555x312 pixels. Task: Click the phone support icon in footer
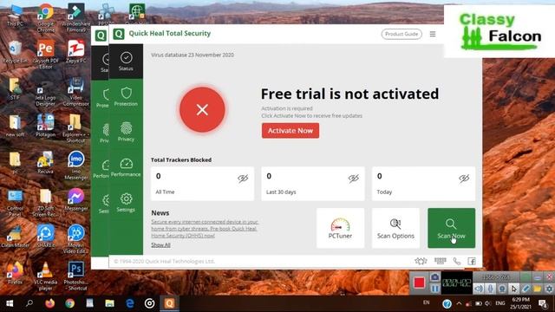pos(457,261)
